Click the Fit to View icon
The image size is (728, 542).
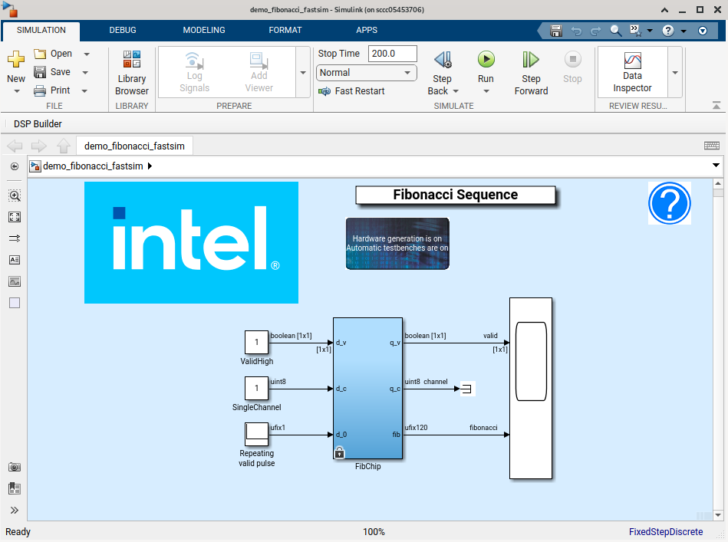tap(15, 218)
